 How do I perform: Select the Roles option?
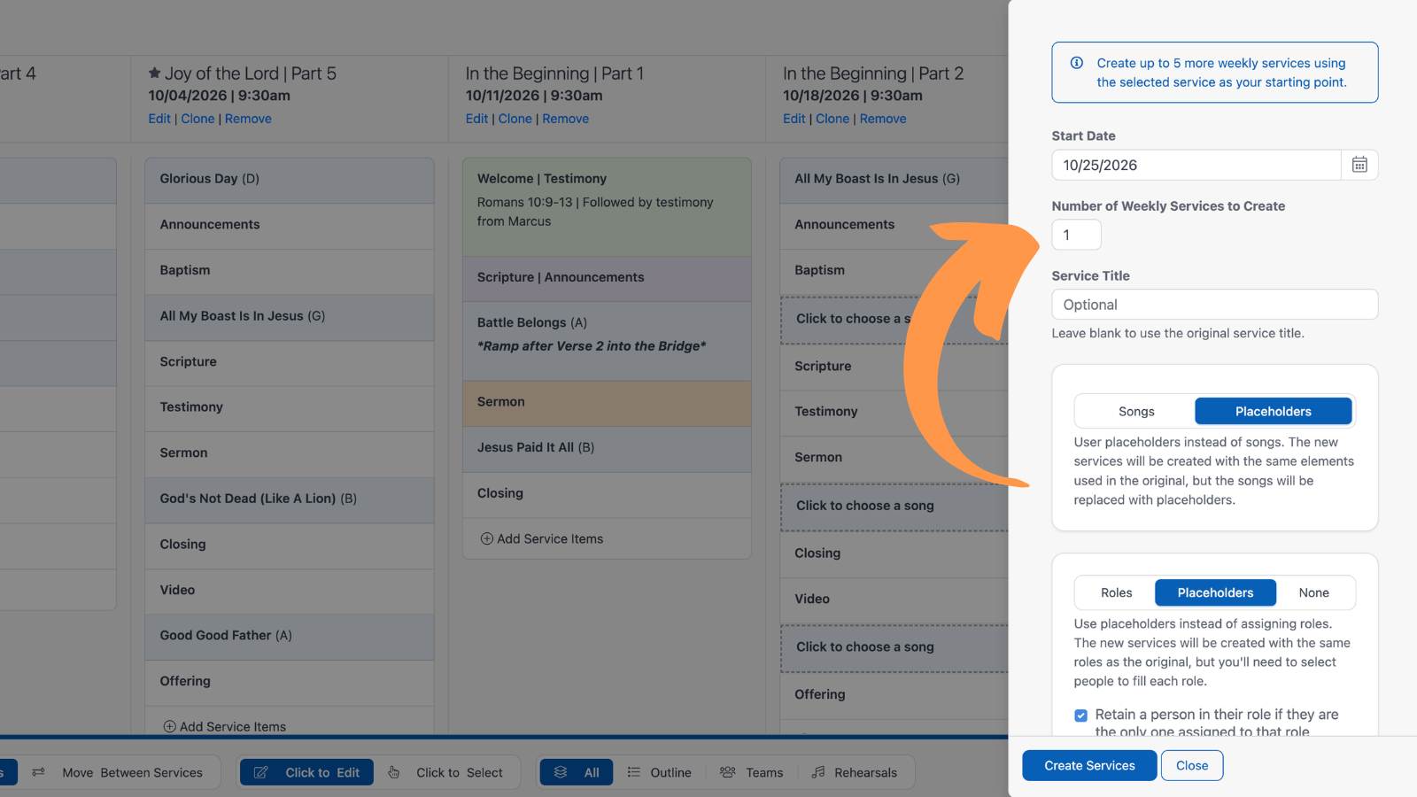1116,592
